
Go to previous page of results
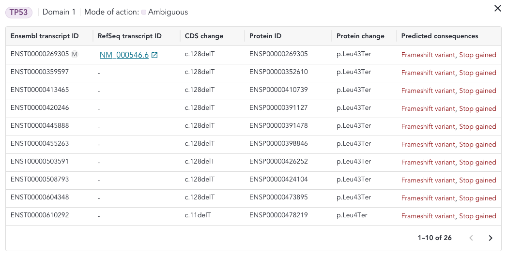pyautogui.click(x=471, y=238)
